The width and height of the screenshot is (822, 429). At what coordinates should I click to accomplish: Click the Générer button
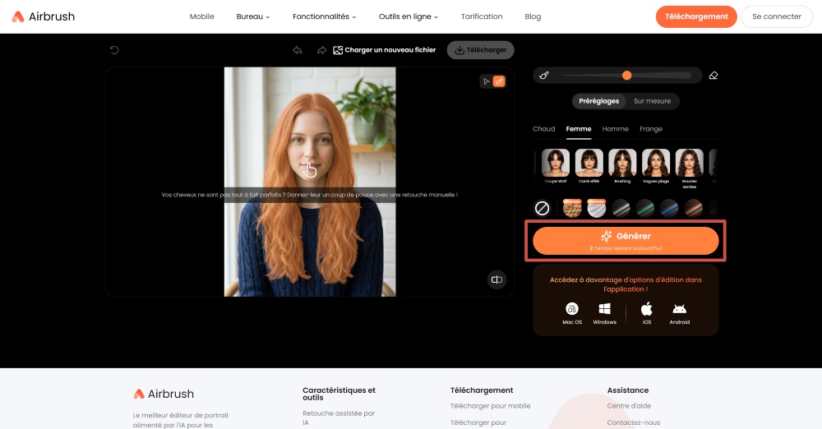tap(626, 241)
